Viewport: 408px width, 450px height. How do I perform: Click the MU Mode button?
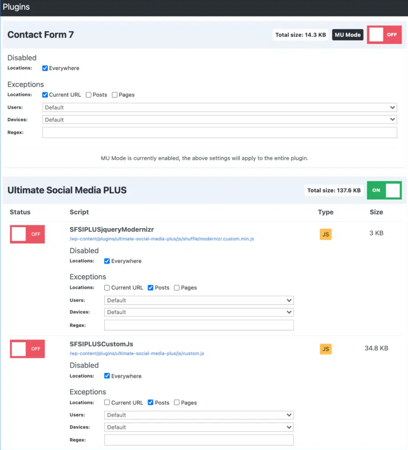[347, 34]
